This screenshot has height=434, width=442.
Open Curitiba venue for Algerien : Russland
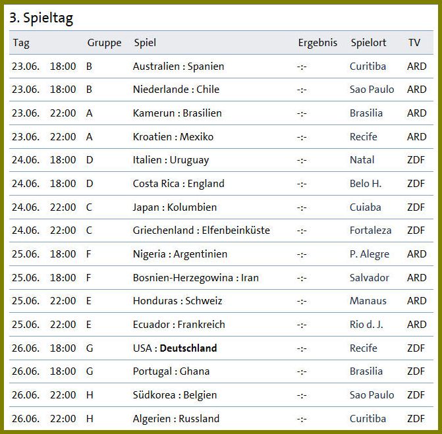pyautogui.click(x=368, y=418)
